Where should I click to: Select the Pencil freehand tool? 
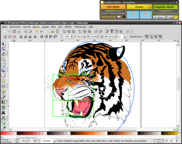[3, 91]
